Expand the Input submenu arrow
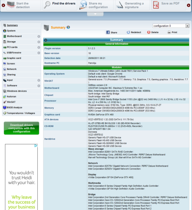 click(x=39, y=80)
